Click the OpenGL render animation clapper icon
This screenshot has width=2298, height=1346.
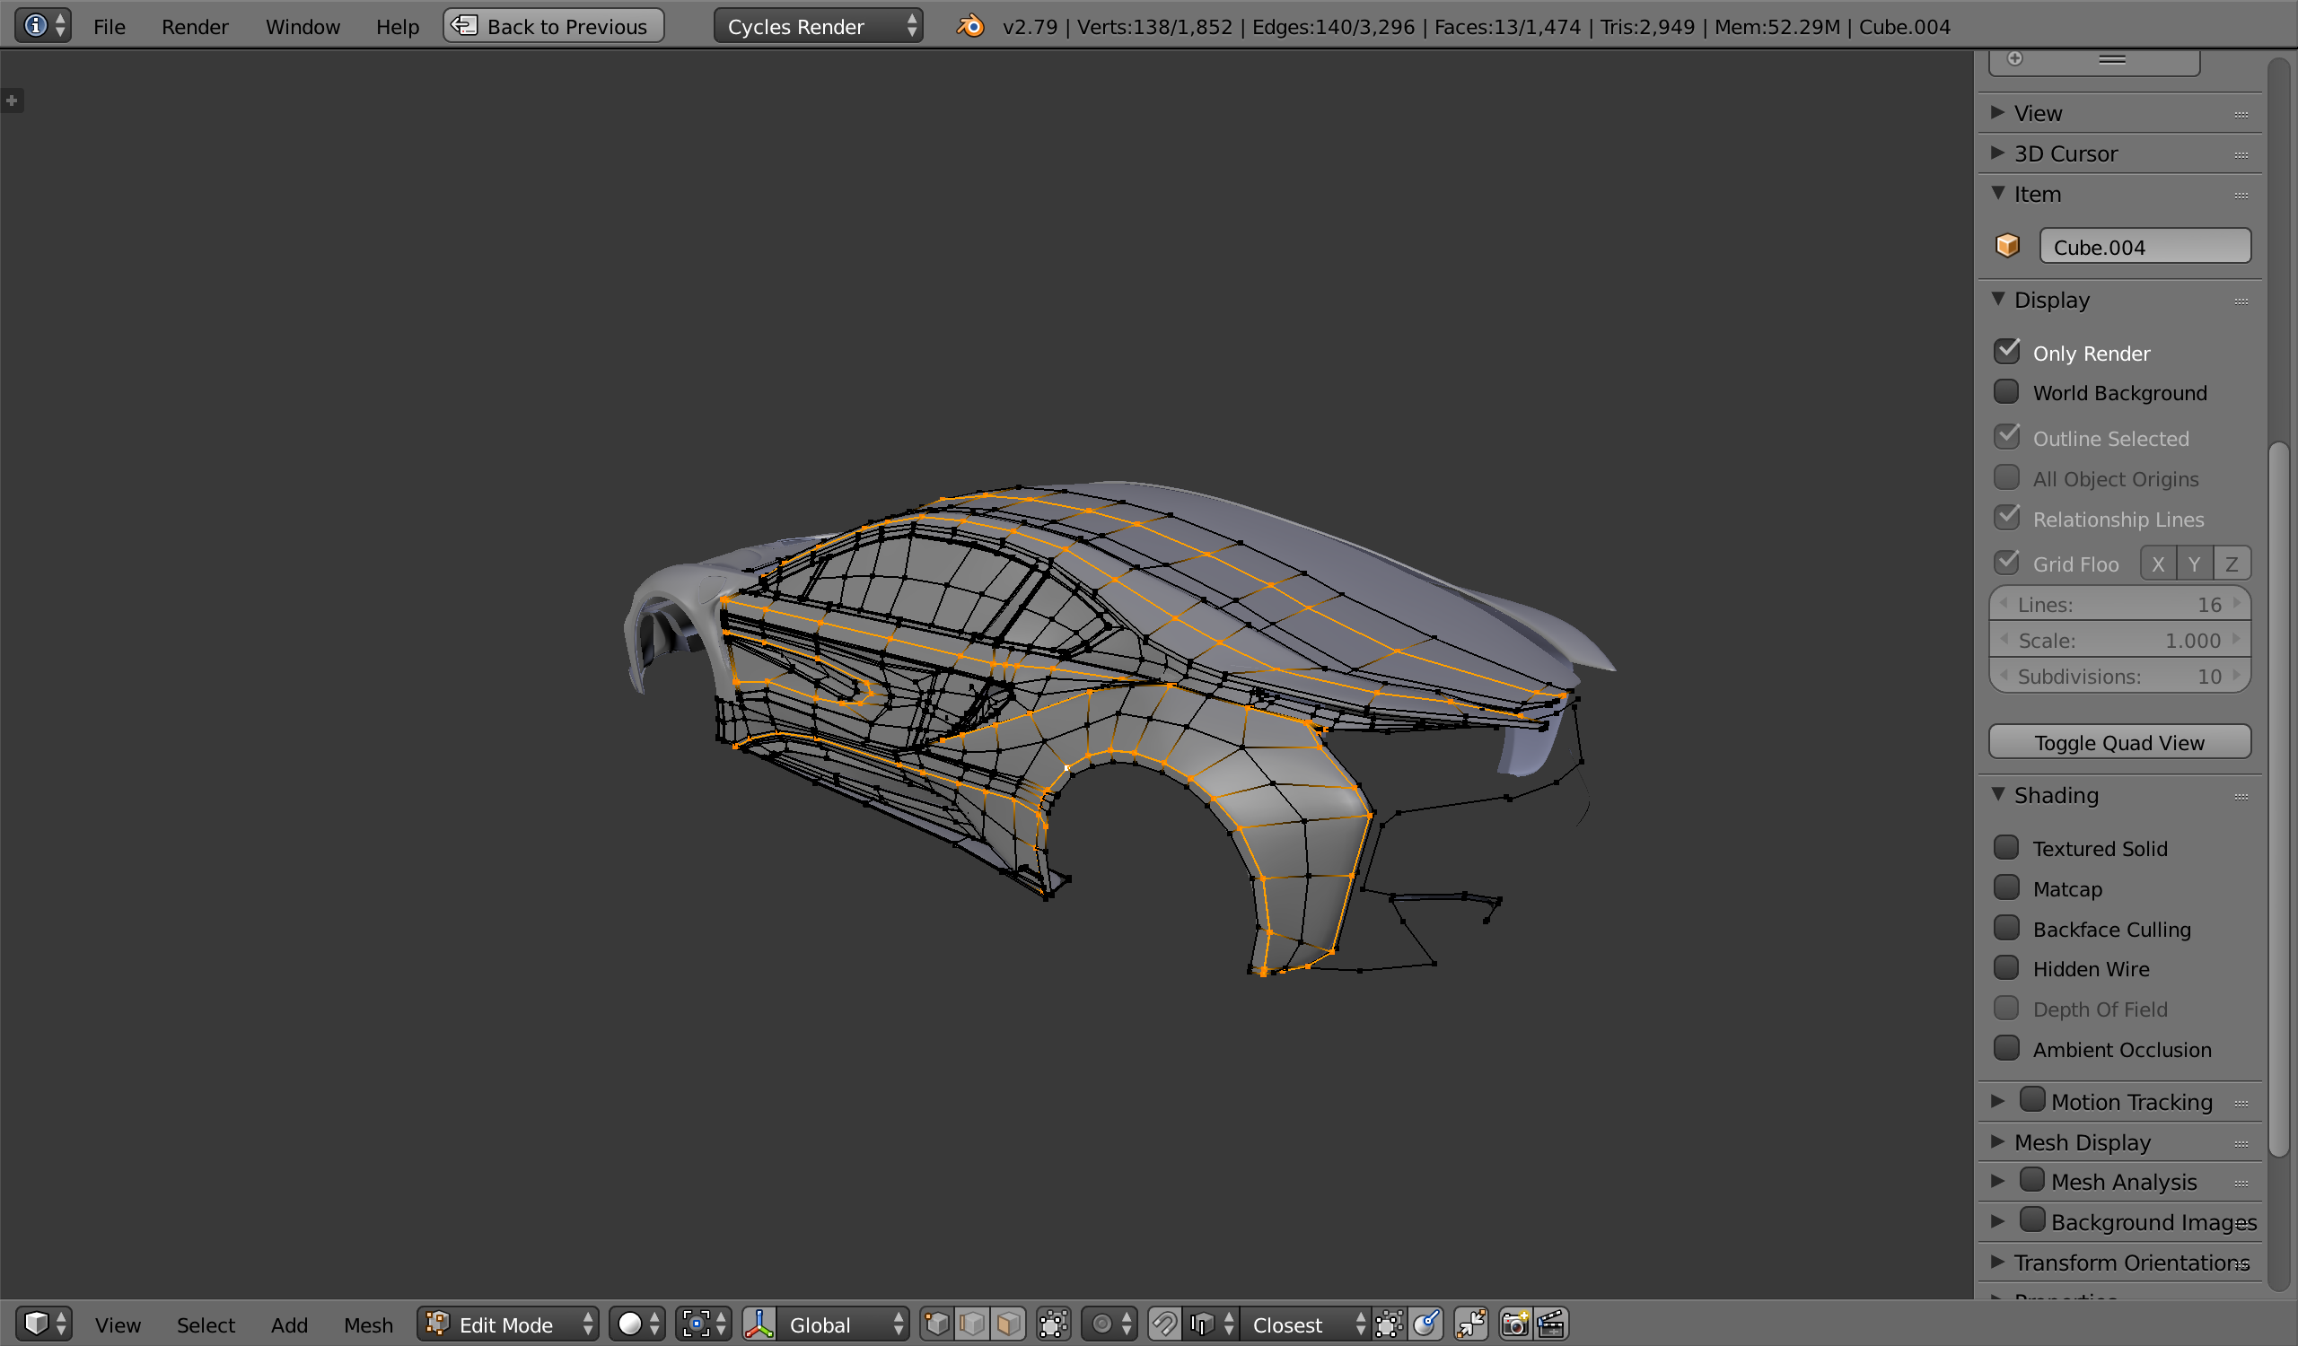1550,1324
